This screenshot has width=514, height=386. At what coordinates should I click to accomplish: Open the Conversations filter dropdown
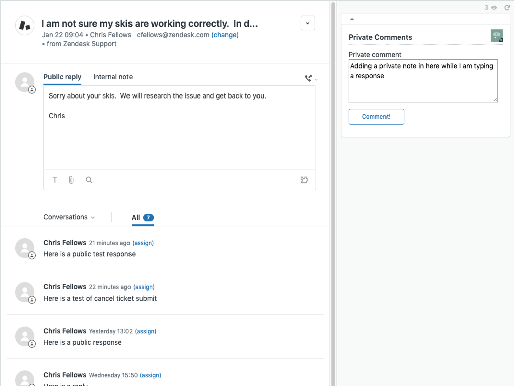(68, 217)
